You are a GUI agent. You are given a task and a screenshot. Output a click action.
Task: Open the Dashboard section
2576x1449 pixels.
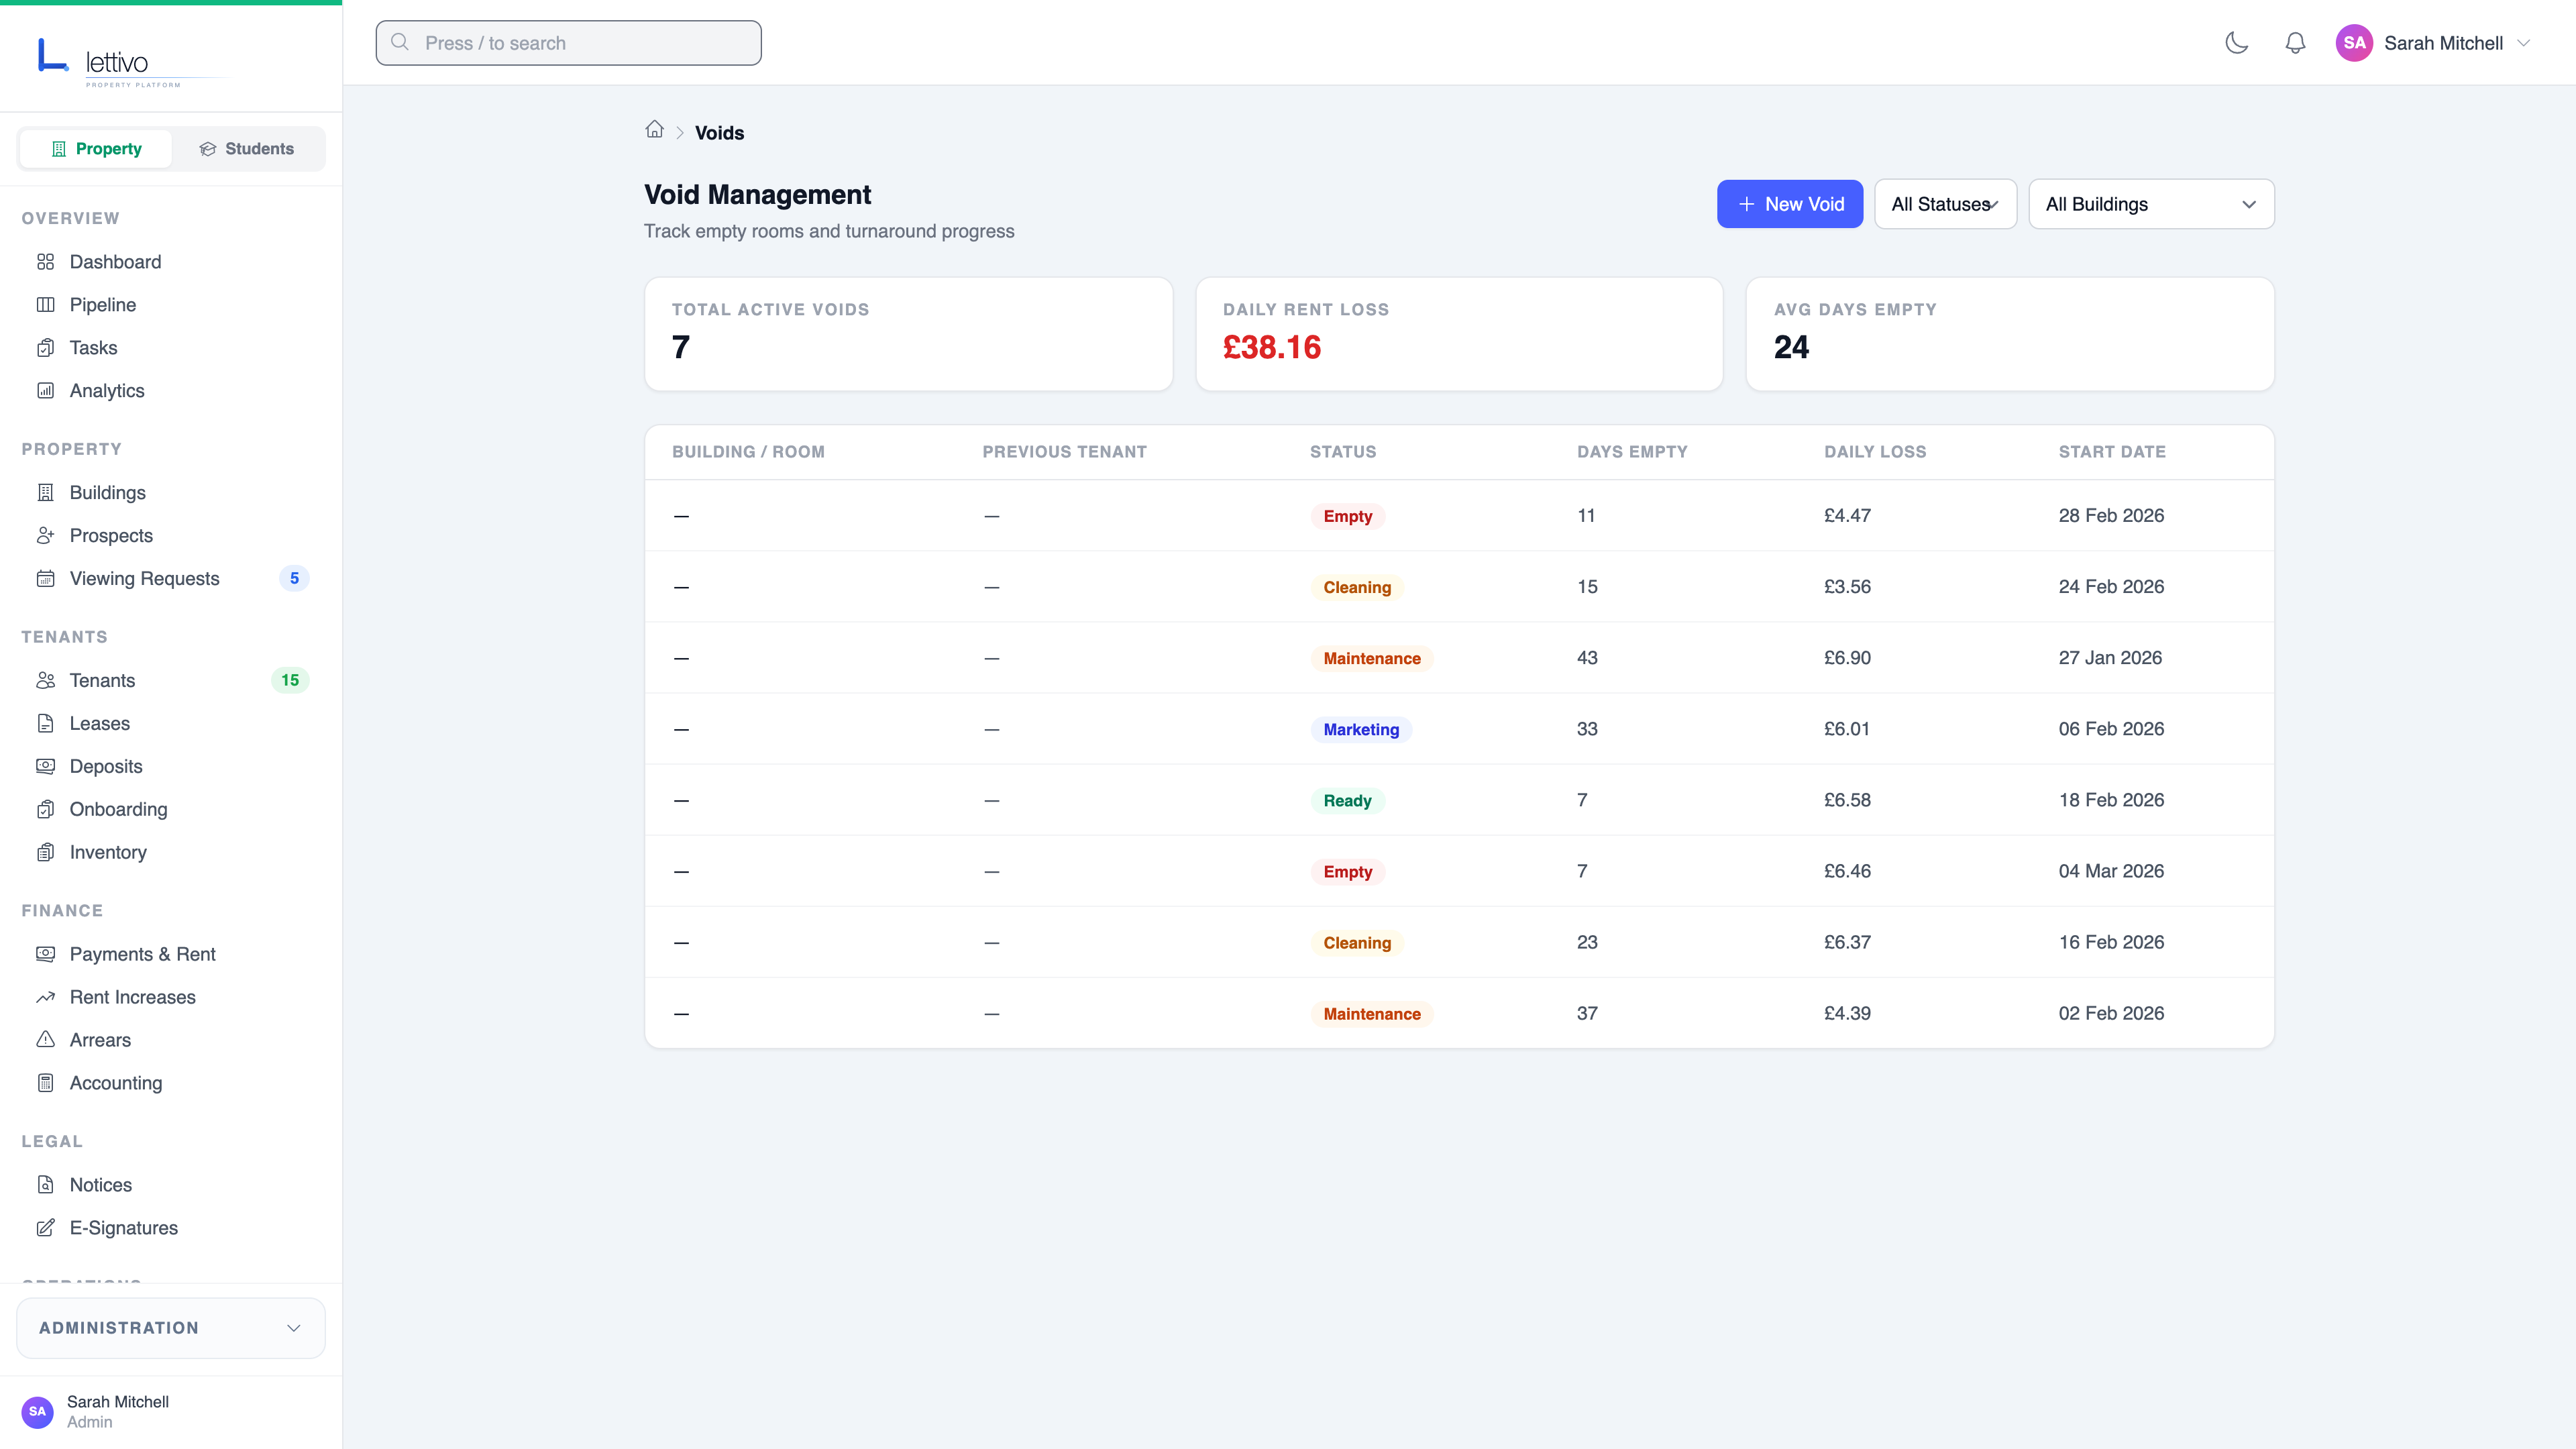115,262
